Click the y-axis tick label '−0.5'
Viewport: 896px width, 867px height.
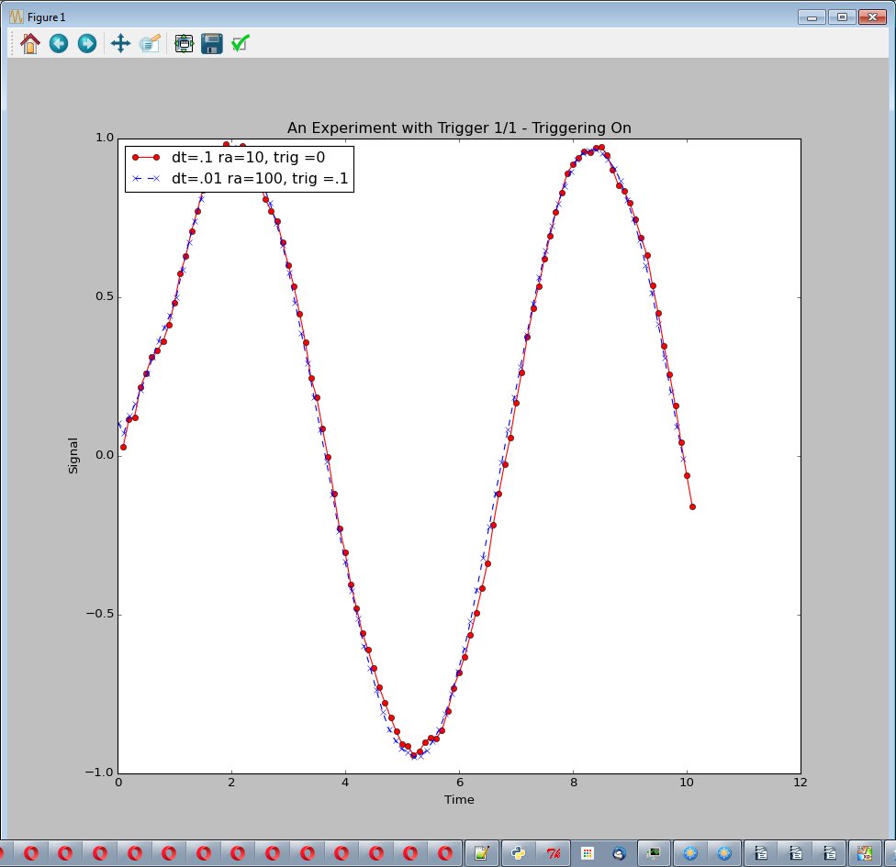[x=100, y=614]
